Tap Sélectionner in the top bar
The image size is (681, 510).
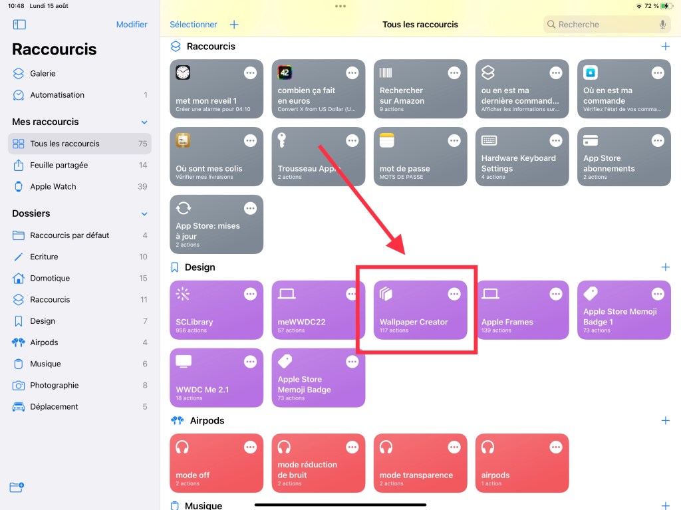pos(194,25)
